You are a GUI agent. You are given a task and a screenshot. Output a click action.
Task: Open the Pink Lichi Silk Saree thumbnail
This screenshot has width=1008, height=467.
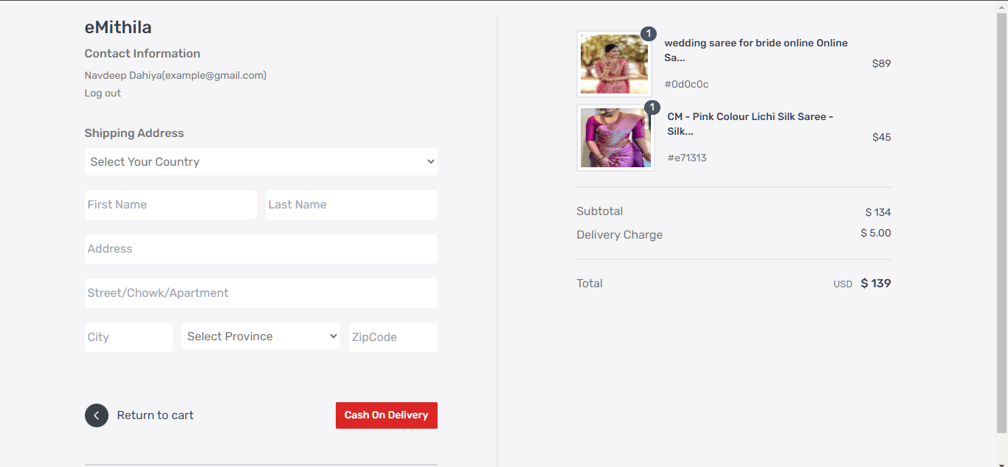[615, 137]
